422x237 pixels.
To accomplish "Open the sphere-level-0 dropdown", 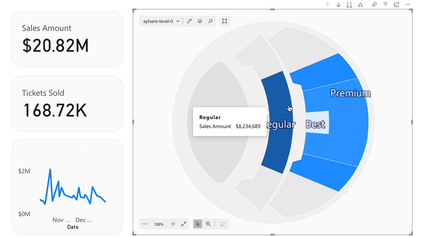I will 161,21.
